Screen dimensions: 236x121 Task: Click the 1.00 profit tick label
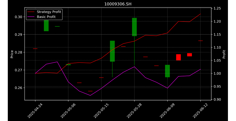[217, 74]
